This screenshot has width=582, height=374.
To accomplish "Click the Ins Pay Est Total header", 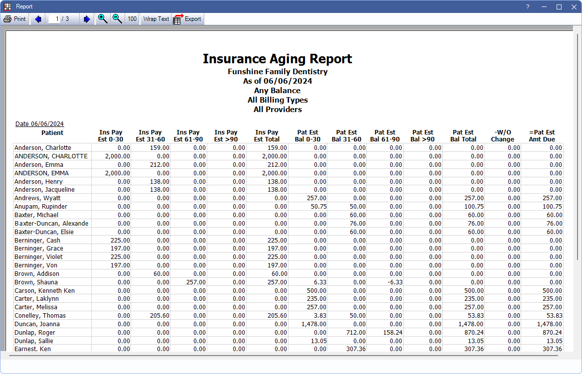I will [x=267, y=136].
